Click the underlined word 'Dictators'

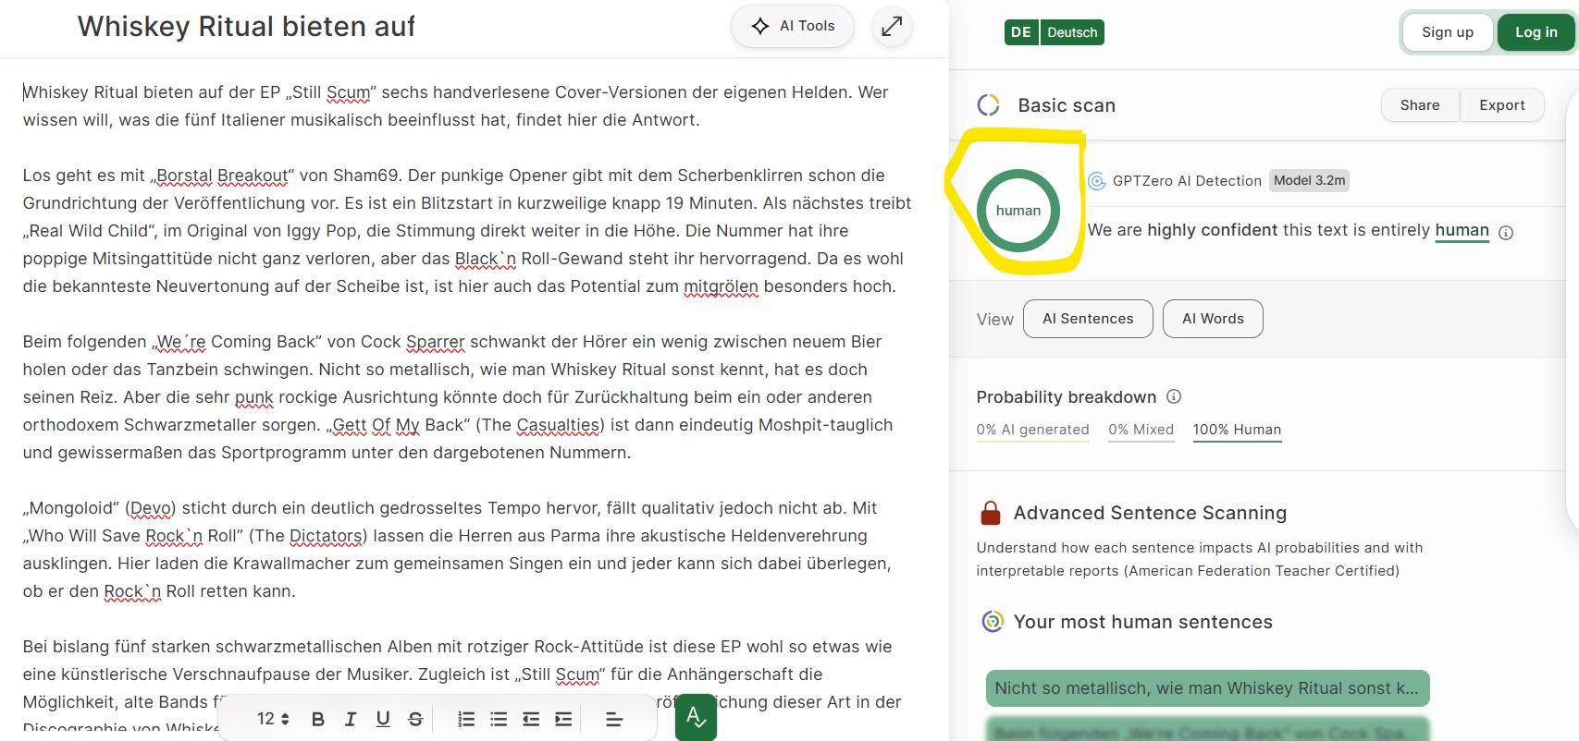coord(326,536)
